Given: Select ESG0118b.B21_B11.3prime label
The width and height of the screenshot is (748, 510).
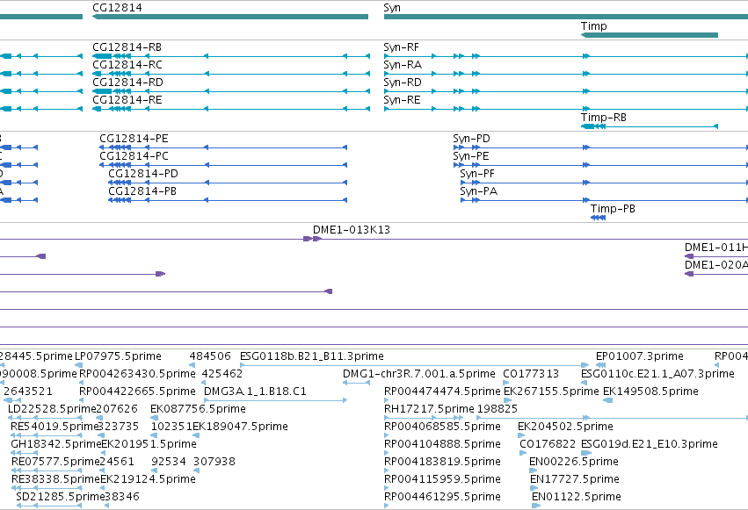Looking at the screenshot, I should click(312, 356).
